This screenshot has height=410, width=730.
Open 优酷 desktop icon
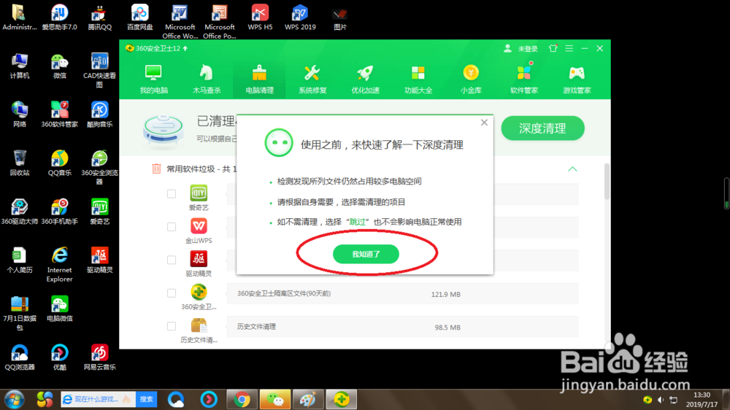point(59,357)
